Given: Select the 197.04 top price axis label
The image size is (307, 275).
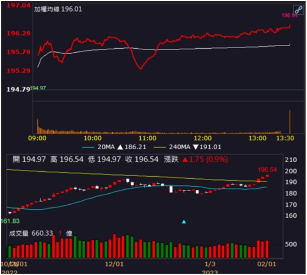Looking at the screenshot, I should pyautogui.click(x=18, y=5).
